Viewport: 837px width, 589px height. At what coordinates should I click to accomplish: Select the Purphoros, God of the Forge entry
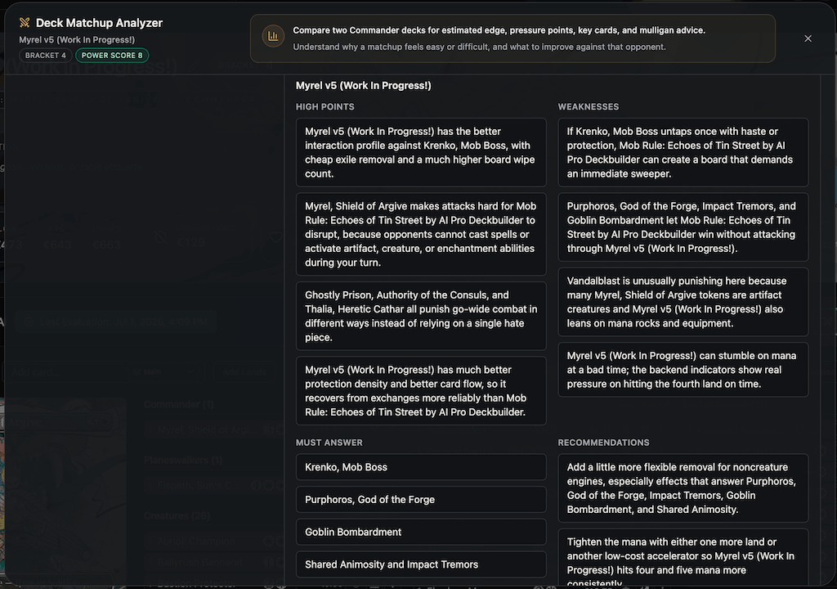tap(421, 500)
